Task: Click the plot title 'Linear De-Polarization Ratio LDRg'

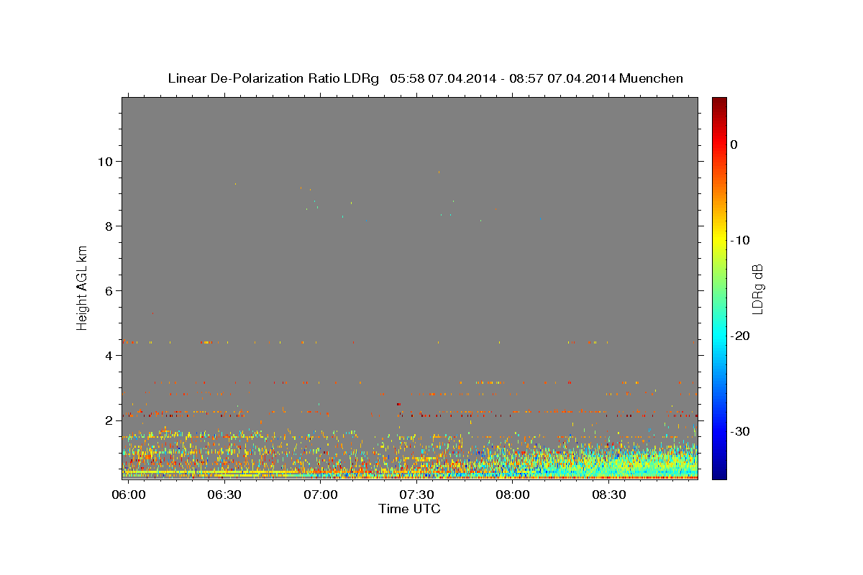Action: [x=273, y=78]
